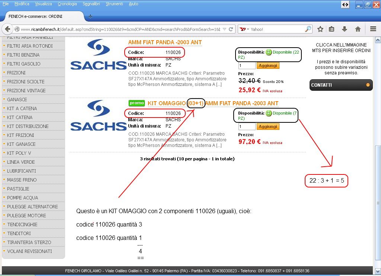Click the browser back arrow button
Screen dimensions: 381x276
click(x=7, y=29)
